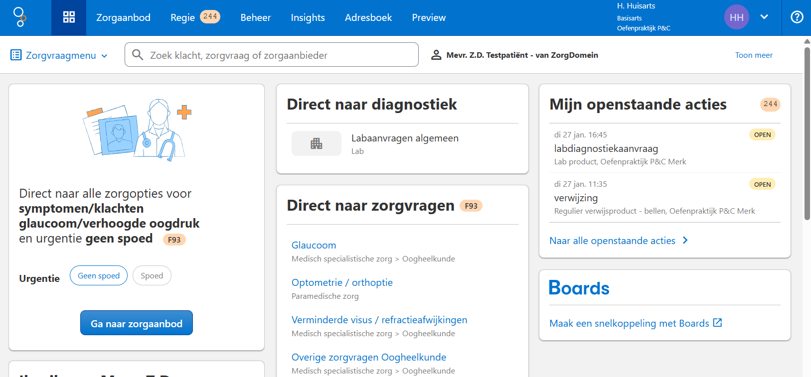
Task: Click the HH user avatar
Action: 736,17
